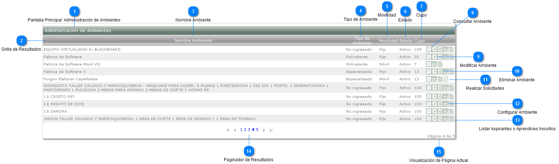Open results page 5
Image resolution: width=559 pixels, height=164 pixels.
pyautogui.click(x=257, y=130)
